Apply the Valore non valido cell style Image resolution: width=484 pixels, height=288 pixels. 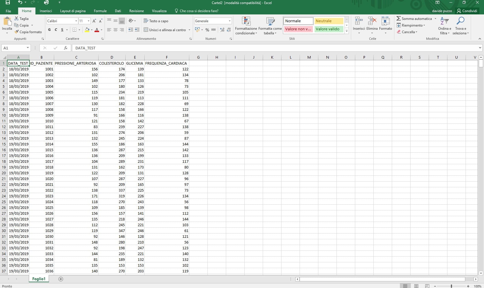(x=298, y=29)
